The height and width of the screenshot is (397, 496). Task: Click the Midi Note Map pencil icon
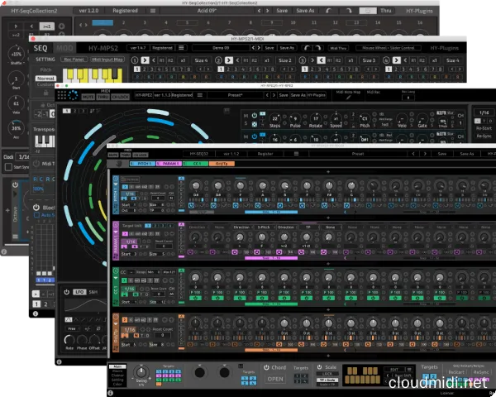point(348,98)
